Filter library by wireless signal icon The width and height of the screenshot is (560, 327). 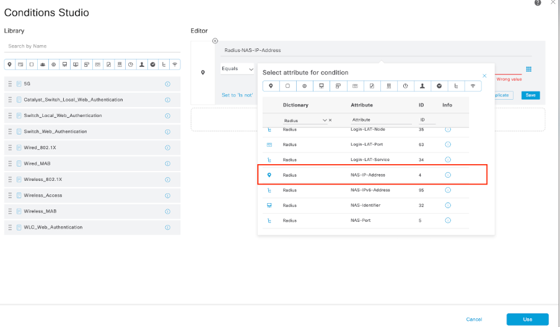point(175,64)
